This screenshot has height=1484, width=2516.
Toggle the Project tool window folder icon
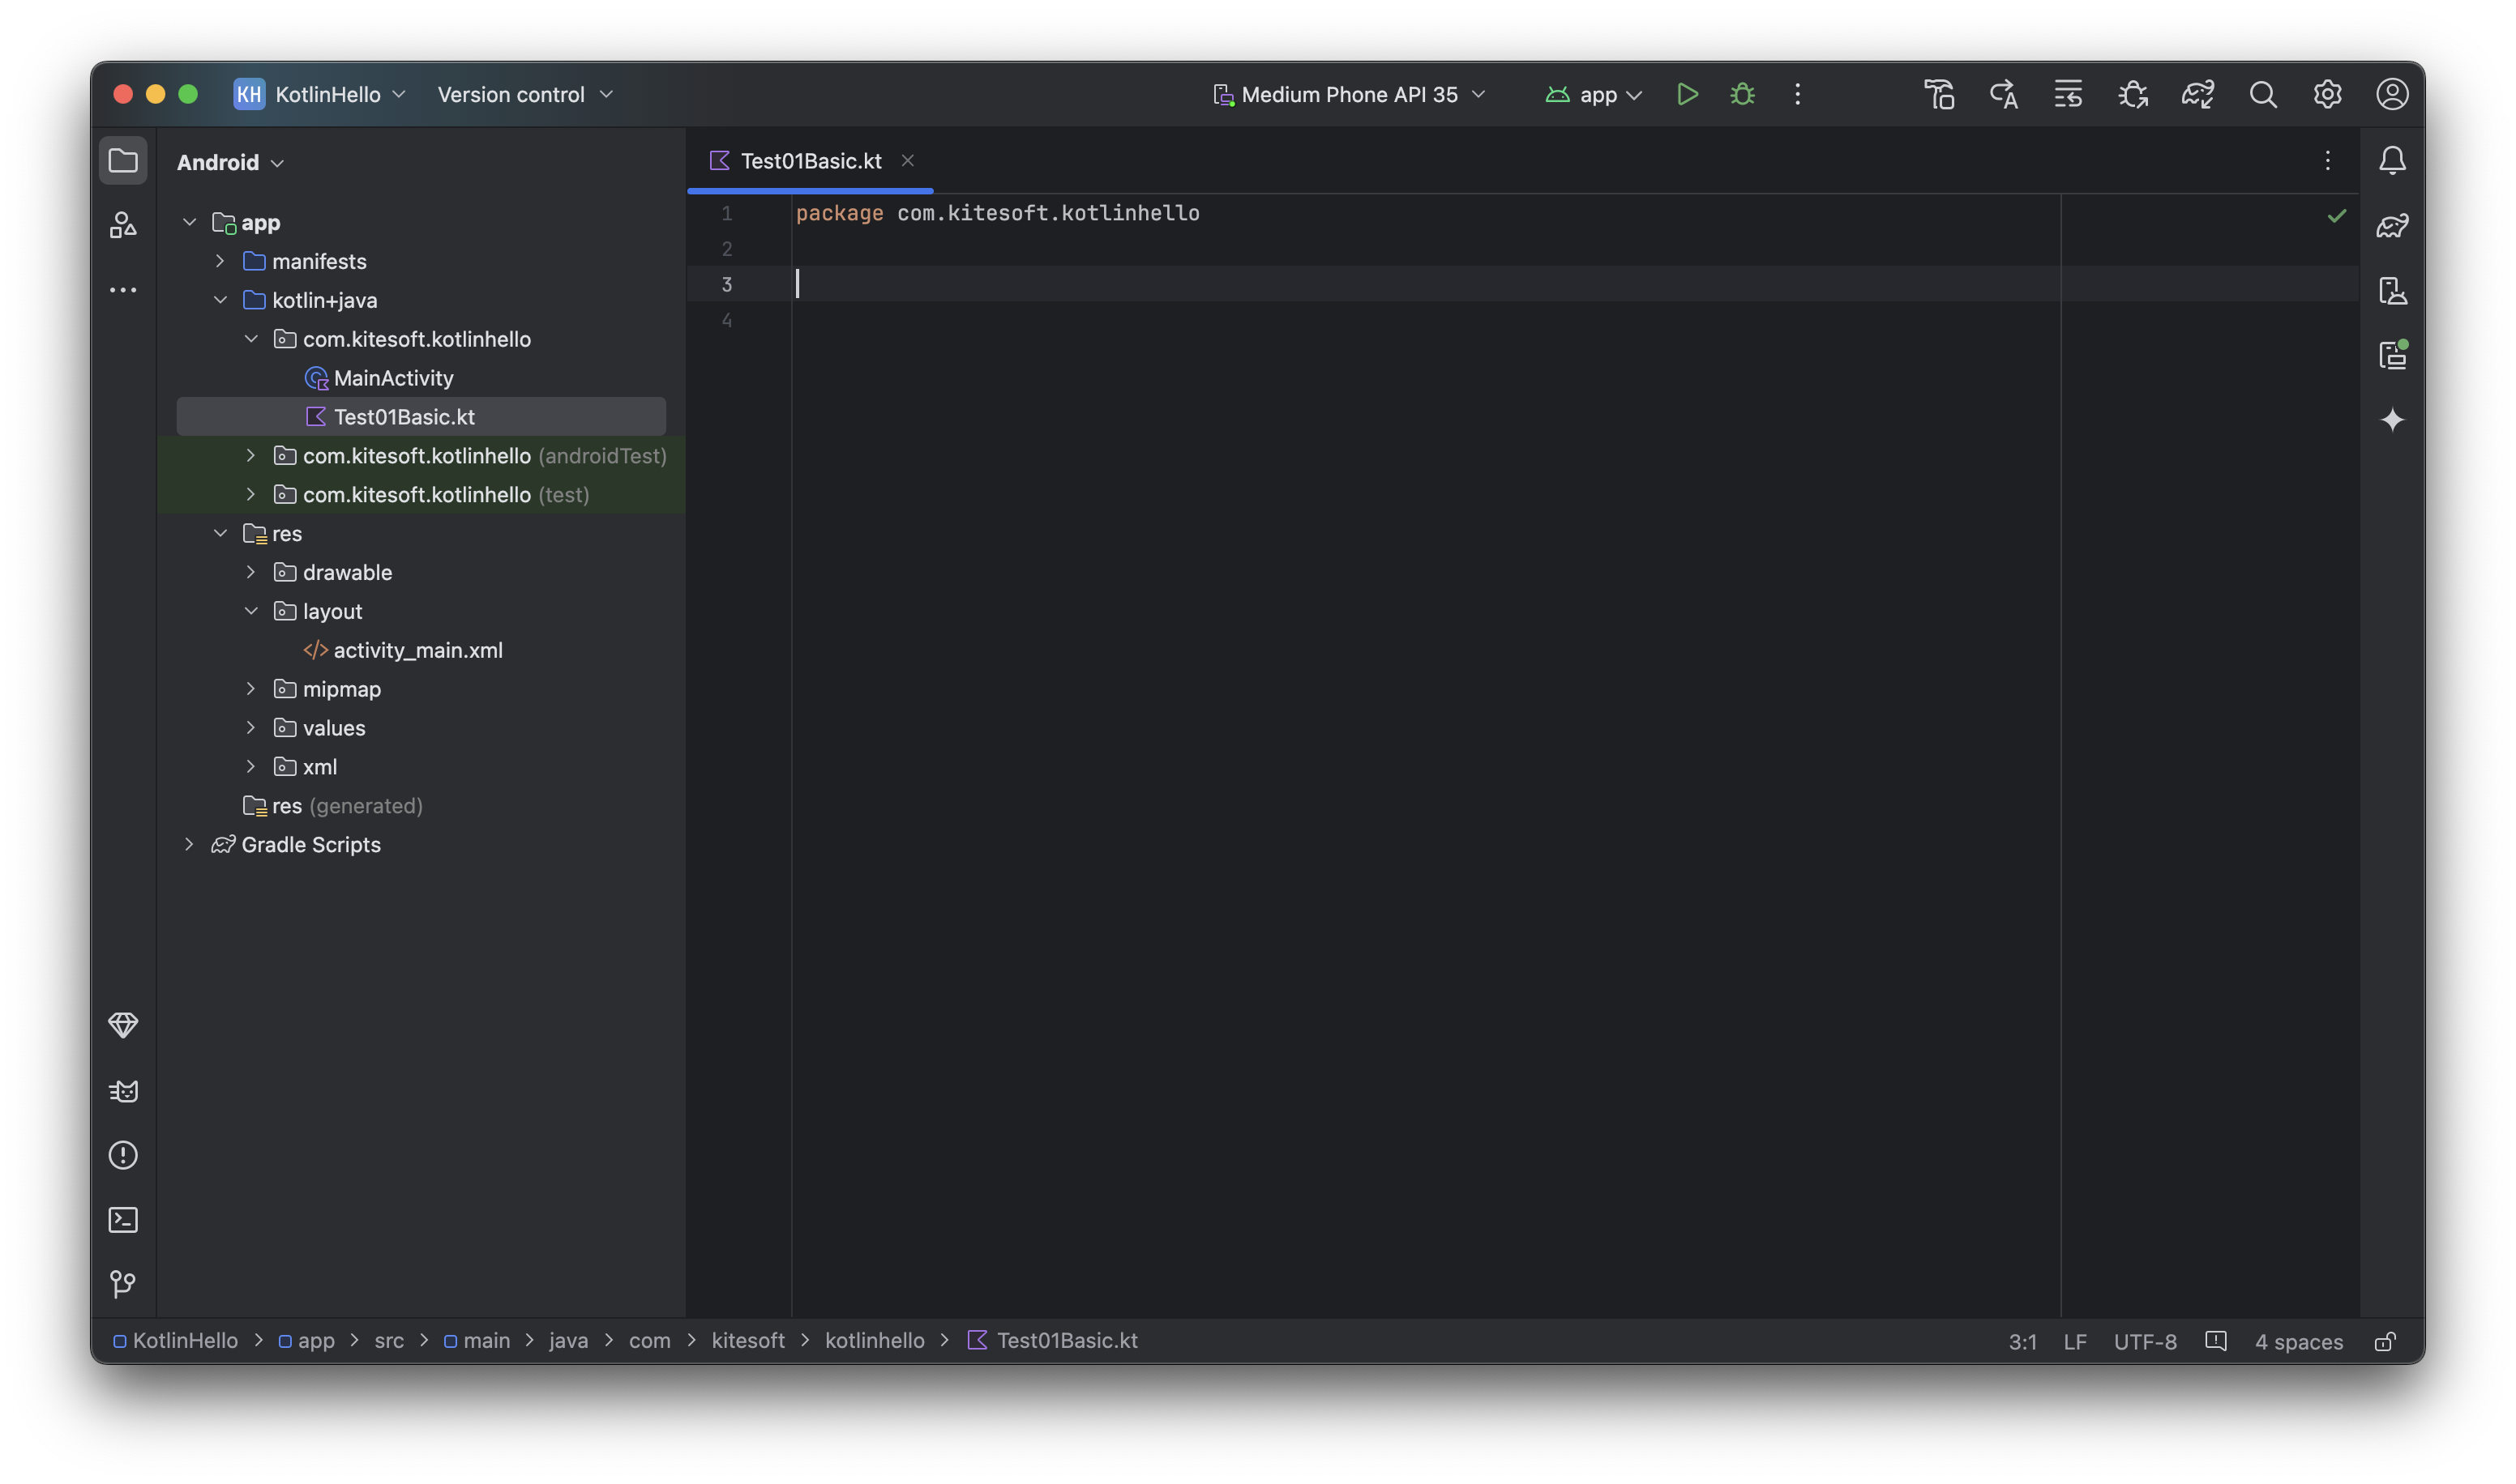(123, 160)
